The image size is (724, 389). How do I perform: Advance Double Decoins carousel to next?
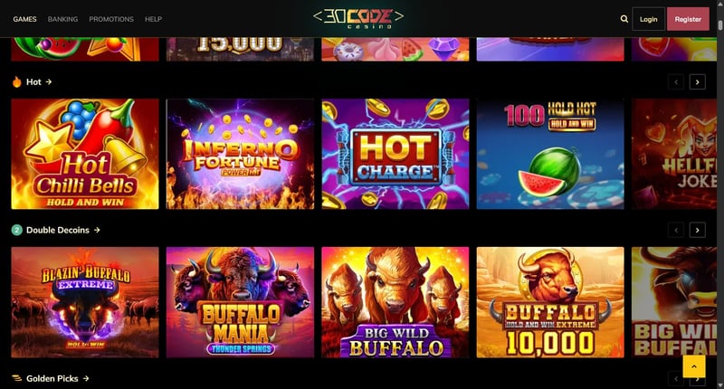[x=697, y=231]
